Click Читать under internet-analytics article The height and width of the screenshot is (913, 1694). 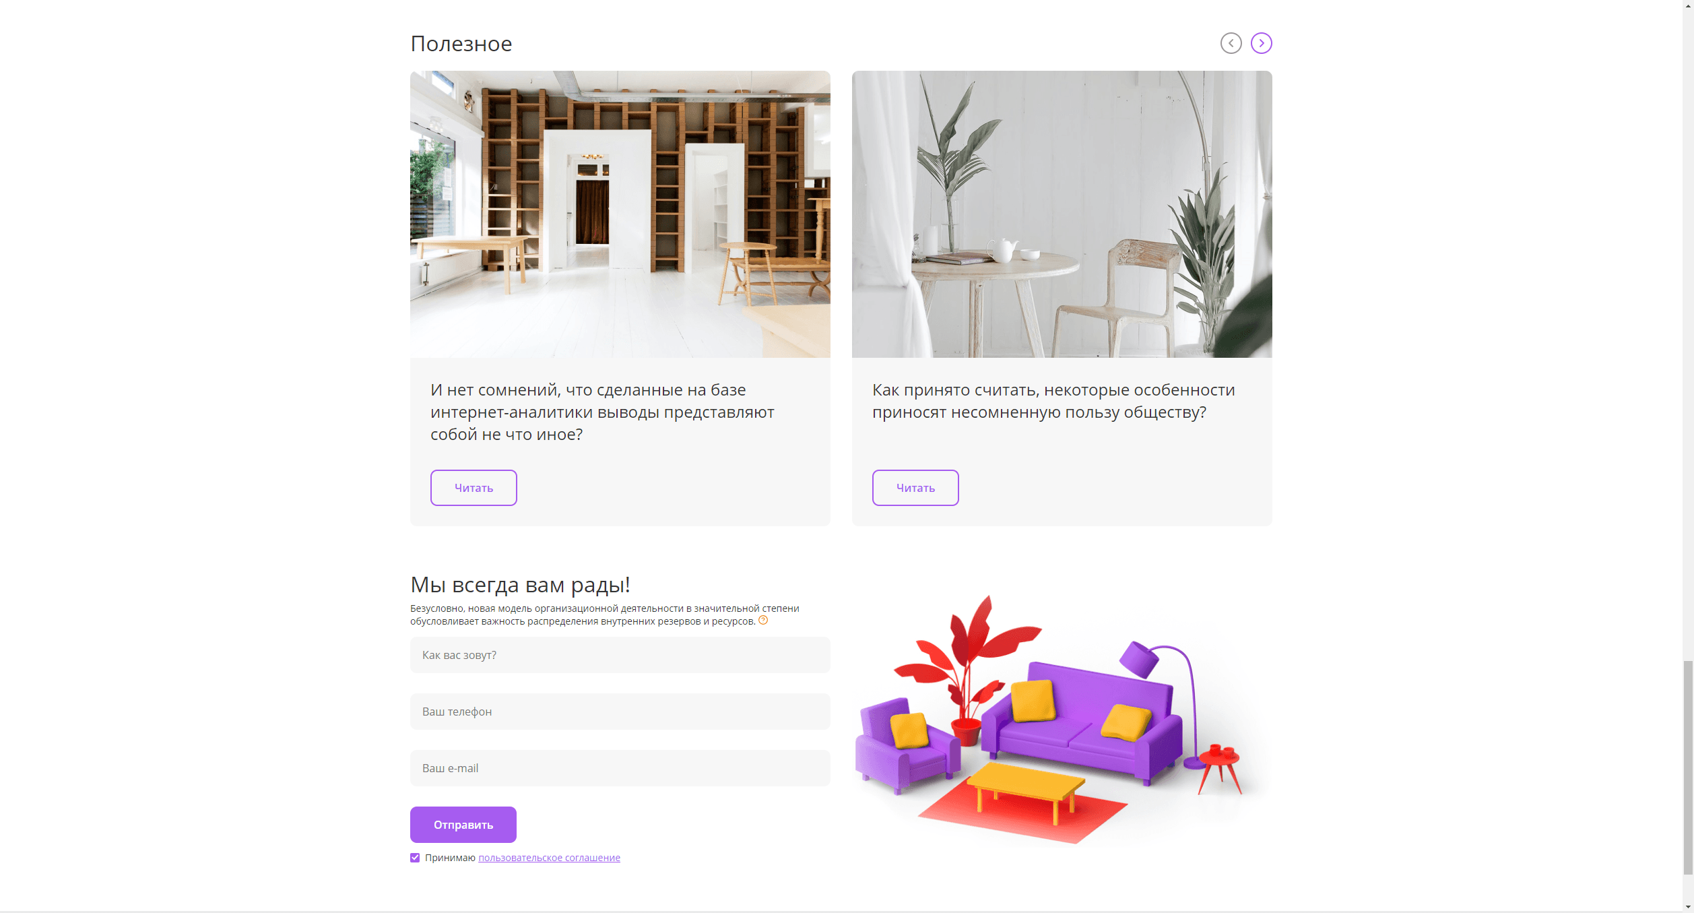(474, 488)
